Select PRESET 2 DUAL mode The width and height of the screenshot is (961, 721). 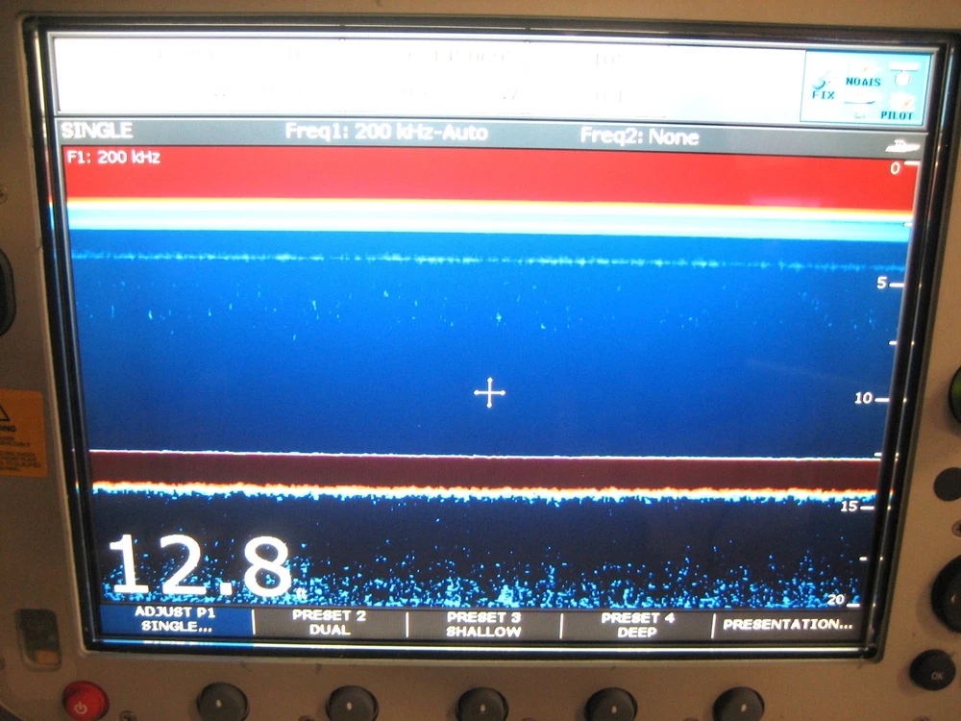point(330,622)
